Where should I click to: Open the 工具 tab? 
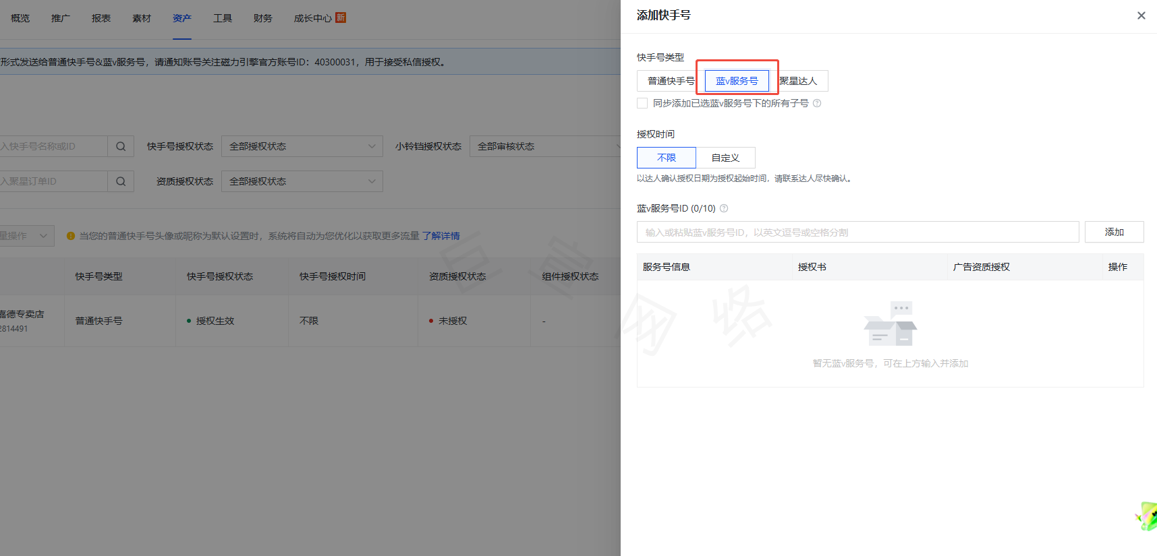[x=223, y=18]
